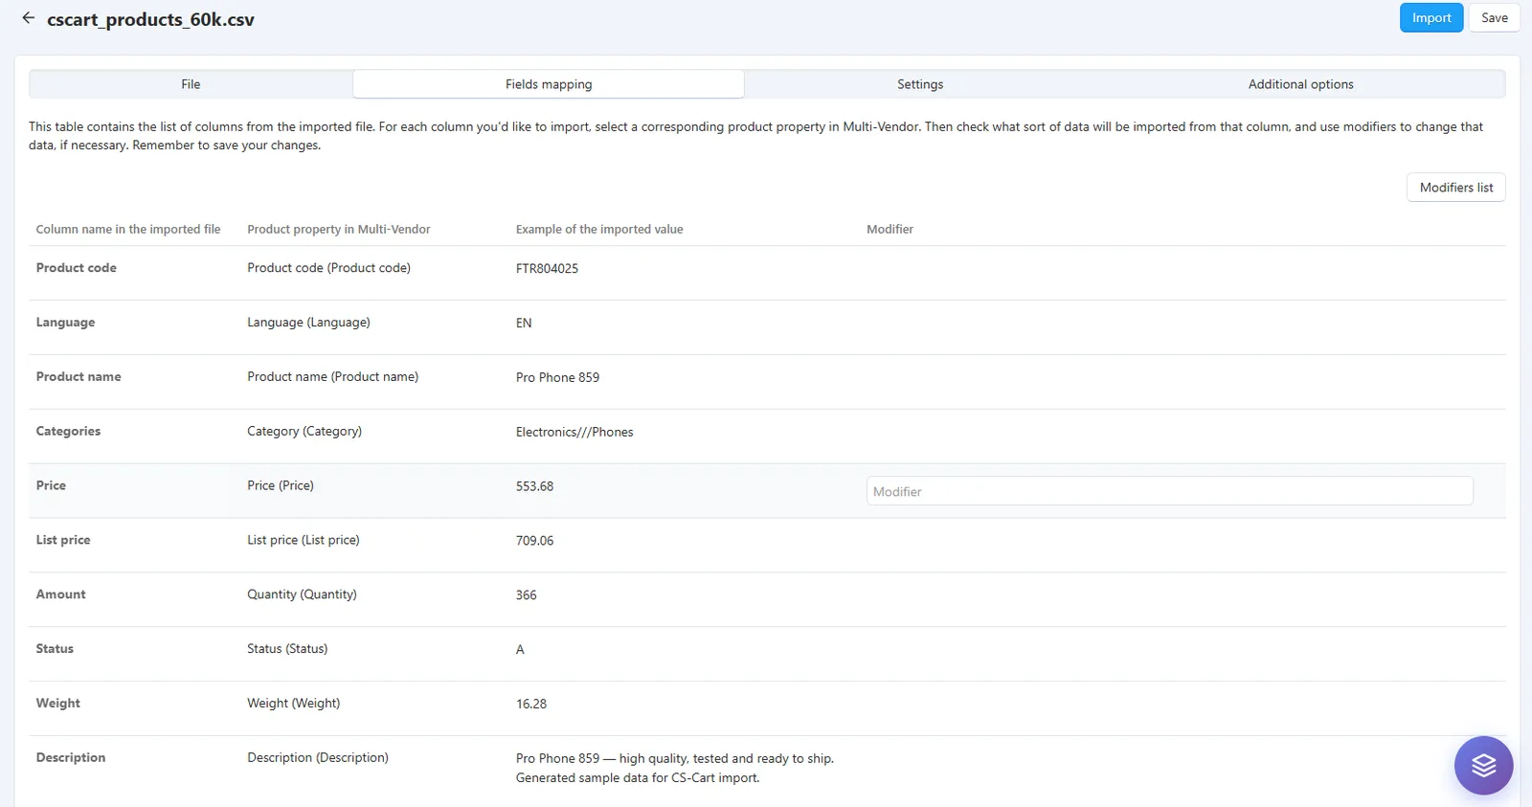Click the Description example text
1532x807 pixels.
[674, 768]
